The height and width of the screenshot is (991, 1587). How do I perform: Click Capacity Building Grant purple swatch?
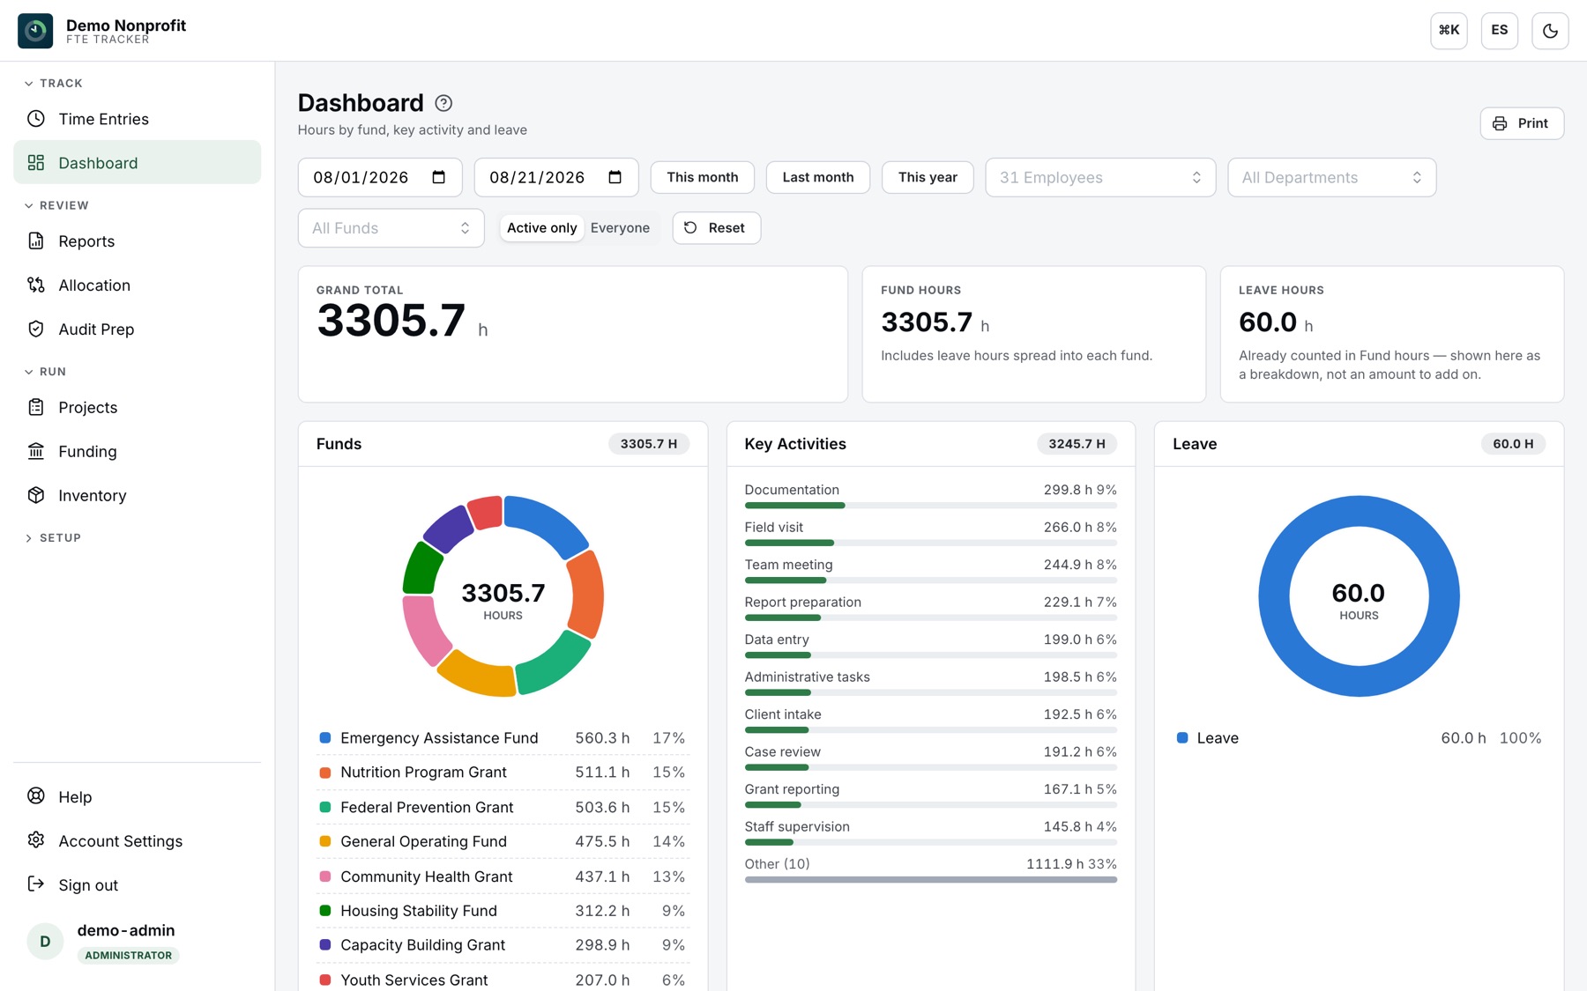(x=325, y=944)
